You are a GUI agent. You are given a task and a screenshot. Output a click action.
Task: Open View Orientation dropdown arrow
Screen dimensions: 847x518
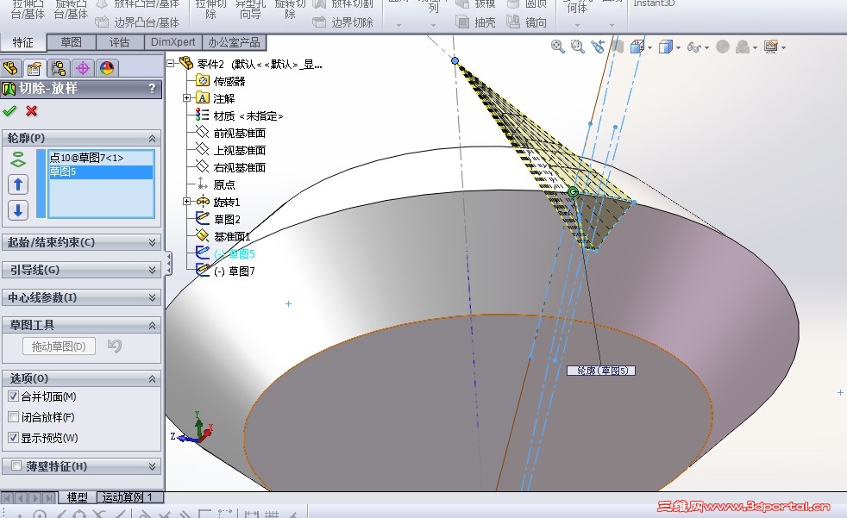point(649,48)
